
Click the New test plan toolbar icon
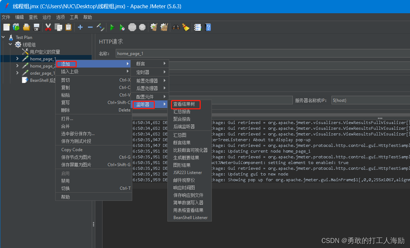point(6,27)
